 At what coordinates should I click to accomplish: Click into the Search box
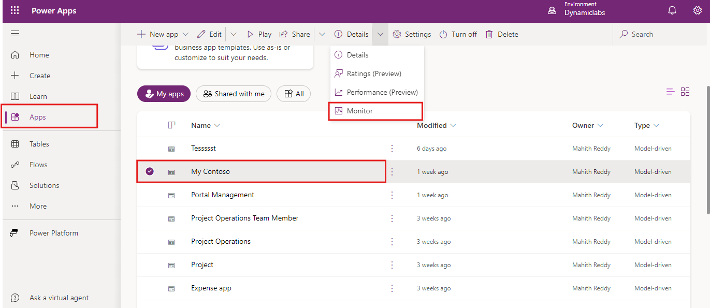pos(658,34)
